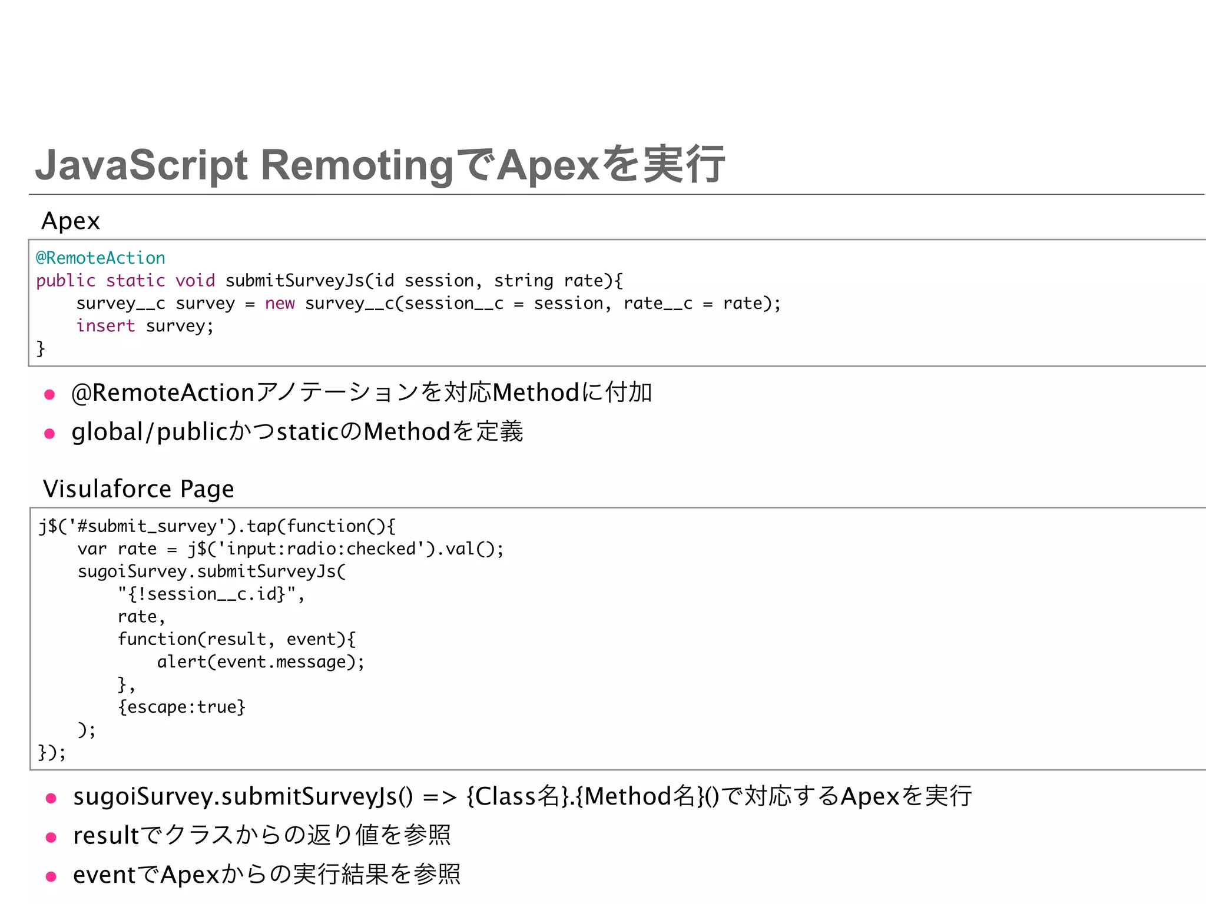
Task: Click the 'survey__c survey = new survey__c' line
Action: tap(429, 304)
